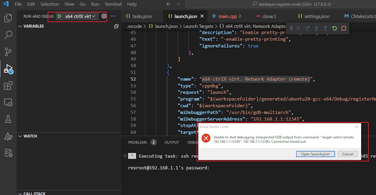The width and height of the screenshot is (376, 195).
Task: Open launch.json via the gear icon
Action: point(104,16)
